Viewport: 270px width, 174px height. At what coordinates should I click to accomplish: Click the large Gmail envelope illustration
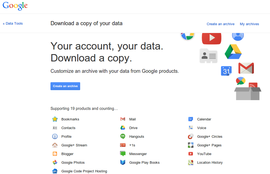246,68
